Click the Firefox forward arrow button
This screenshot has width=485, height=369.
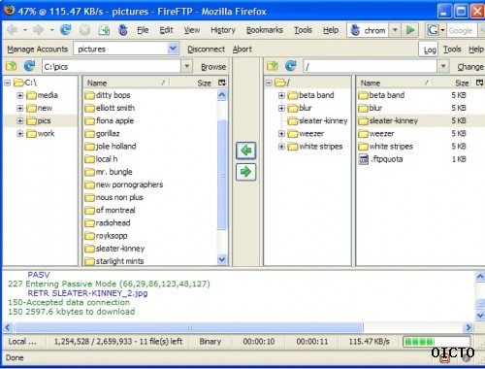[39, 30]
